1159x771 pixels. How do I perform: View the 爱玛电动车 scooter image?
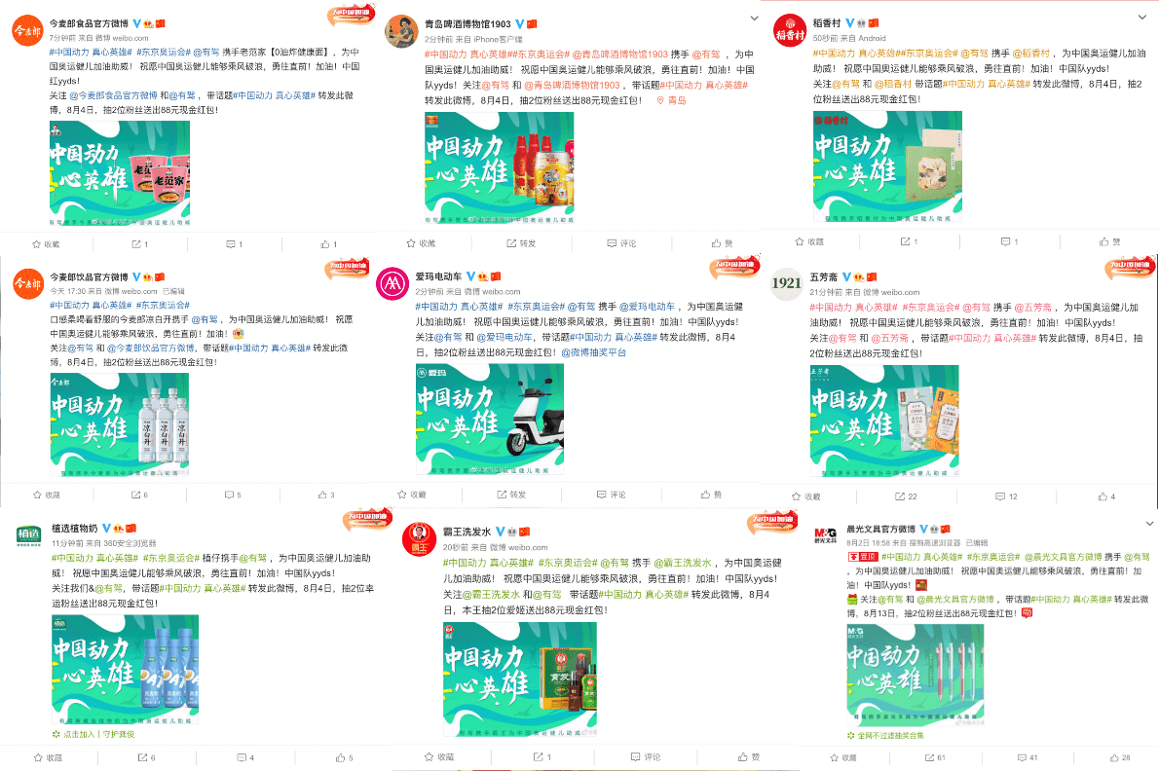pos(489,420)
